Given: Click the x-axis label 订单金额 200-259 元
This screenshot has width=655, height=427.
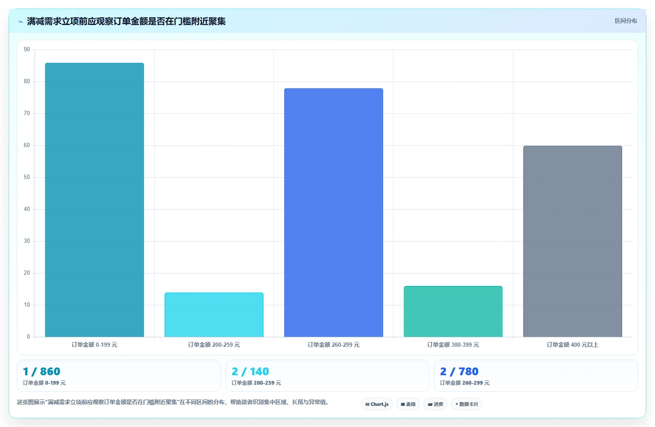Looking at the screenshot, I should coord(214,345).
